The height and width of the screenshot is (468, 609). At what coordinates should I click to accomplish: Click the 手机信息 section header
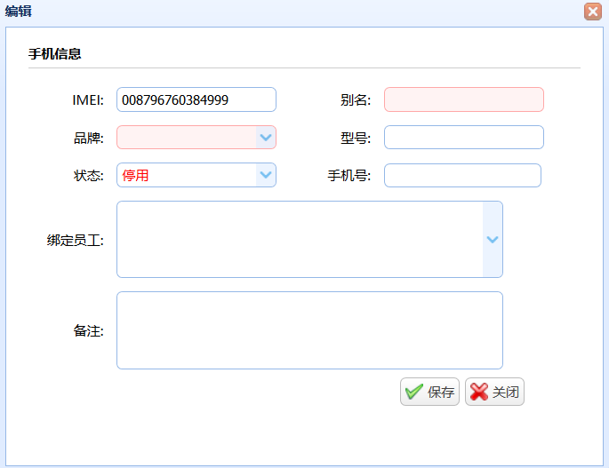(55, 53)
